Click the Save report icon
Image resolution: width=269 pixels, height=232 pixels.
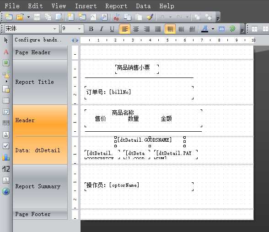[37, 17]
